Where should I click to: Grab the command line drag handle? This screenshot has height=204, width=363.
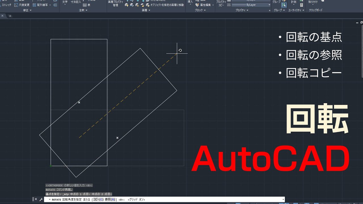pos(33,199)
